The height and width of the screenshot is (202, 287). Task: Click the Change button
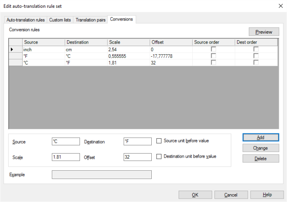(x=260, y=148)
